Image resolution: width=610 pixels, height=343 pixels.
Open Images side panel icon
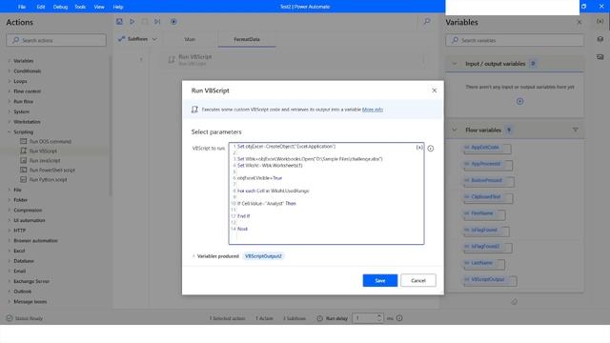click(600, 57)
